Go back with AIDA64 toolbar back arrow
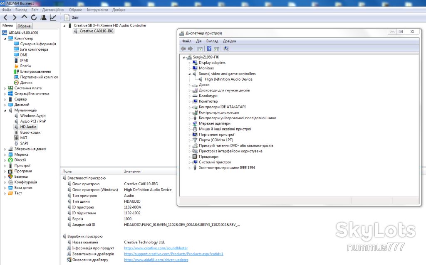426x265 pixels. (x=5, y=17)
